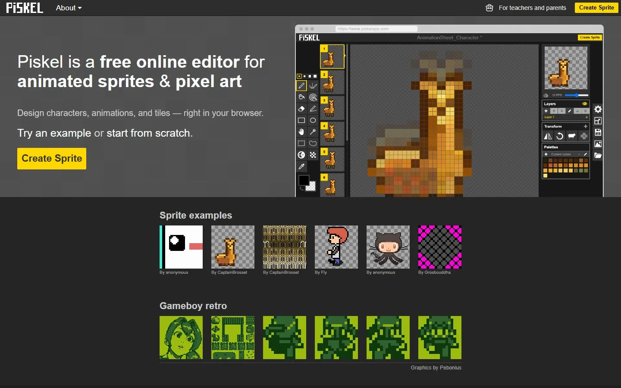Viewport: 621px width, 388px height.
Task: Click the sheep Clone transform icon
Action: (x=572, y=136)
